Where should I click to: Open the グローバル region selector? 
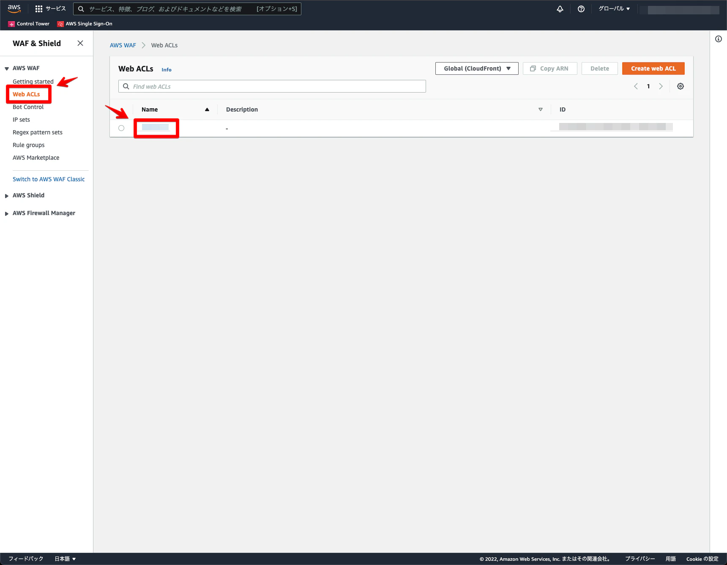click(x=614, y=9)
